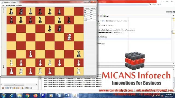The width and height of the screenshot is (175, 98).
Task: Click the last icon in bottom-left IDE toolbar
Action: pos(31,88)
